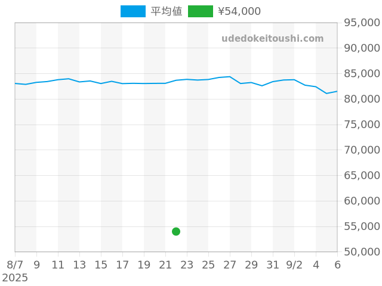The width and height of the screenshot is (382, 286).
Task: Open the udedokeitoushi.com watermark link
Action: (x=272, y=39)
